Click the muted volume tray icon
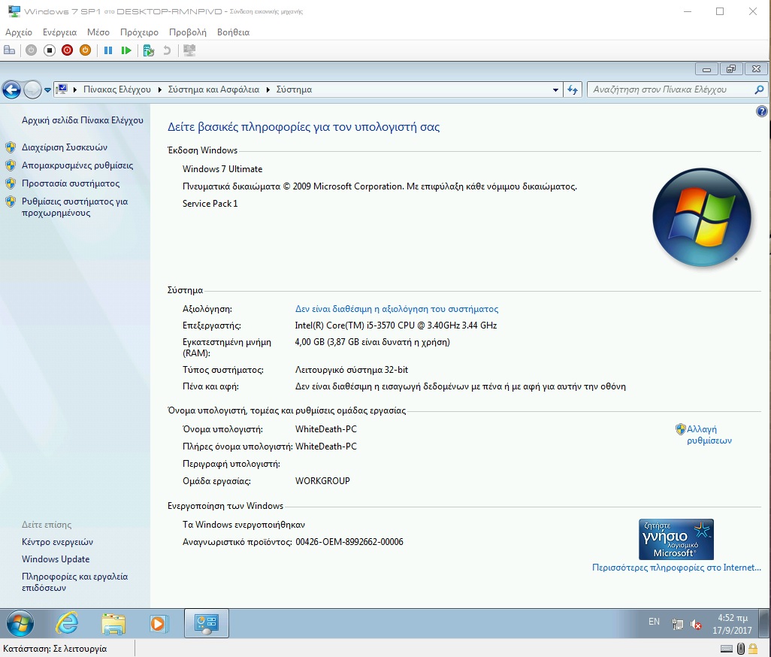 pyautogui.click(x=696, y=625)
